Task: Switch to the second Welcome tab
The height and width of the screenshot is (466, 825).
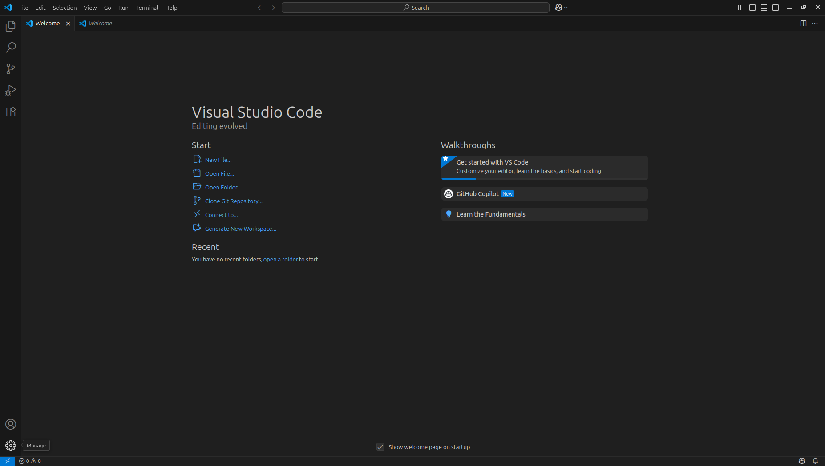Action: 100,23
